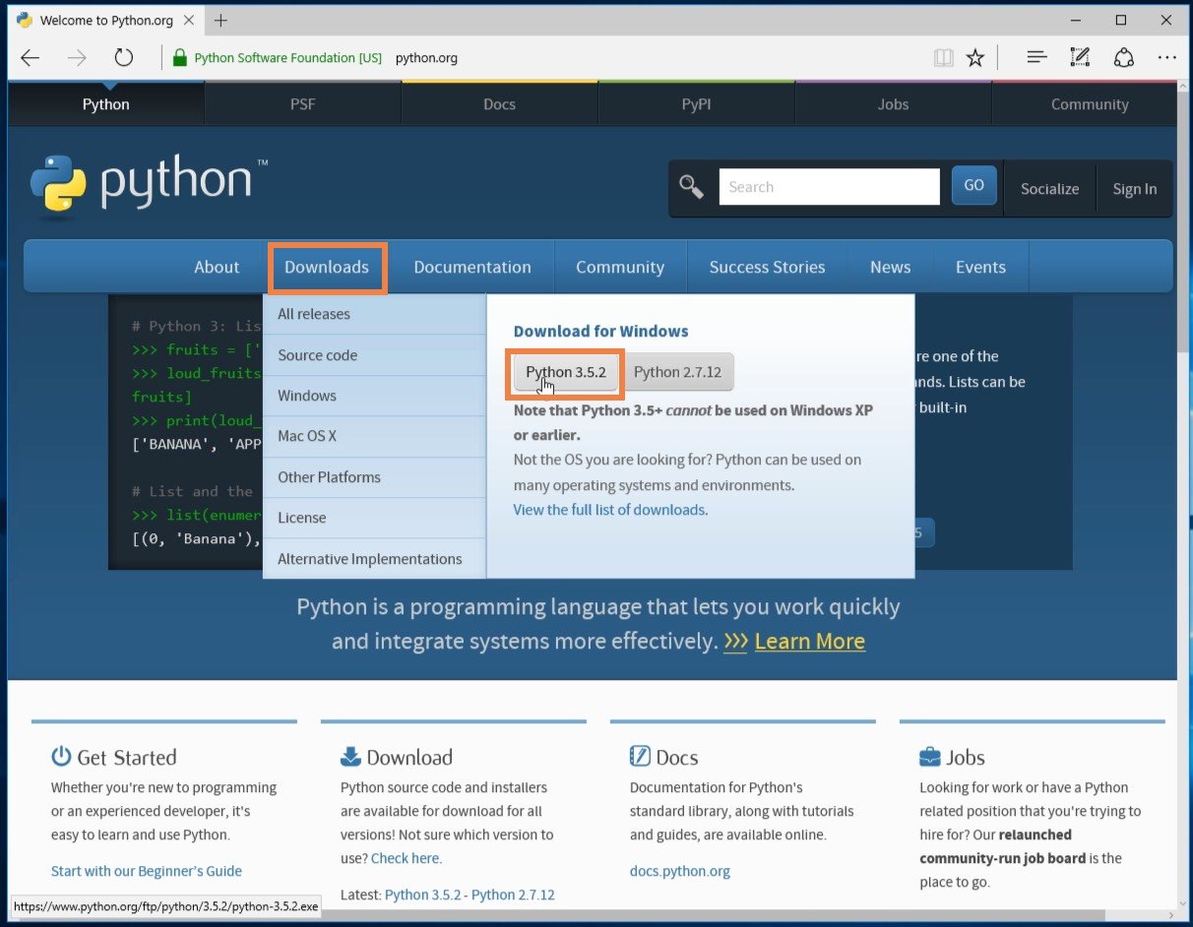Click the Download for Windows heading
Viewport: 1193px width, 927px height.
click(x=600, y=332)
